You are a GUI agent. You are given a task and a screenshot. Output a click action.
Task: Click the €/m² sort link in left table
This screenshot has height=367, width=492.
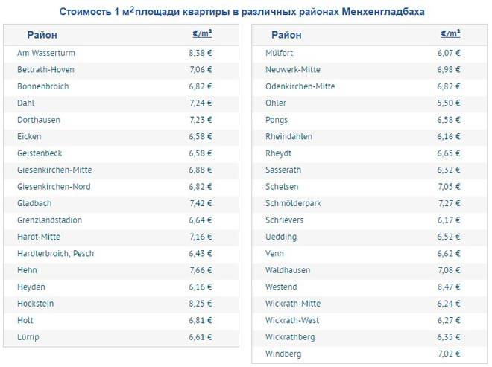click(x=202, y=33)
